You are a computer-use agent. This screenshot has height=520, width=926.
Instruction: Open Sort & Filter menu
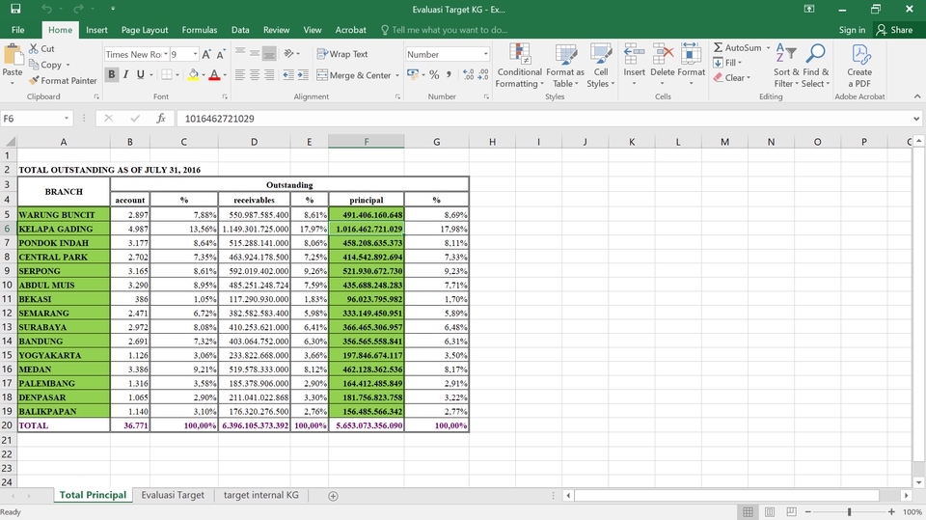(x=786, y=66)
